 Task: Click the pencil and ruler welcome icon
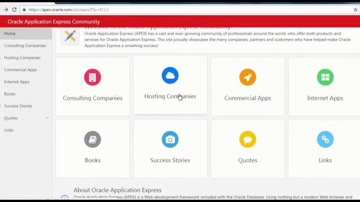click(x=70, y=36)
